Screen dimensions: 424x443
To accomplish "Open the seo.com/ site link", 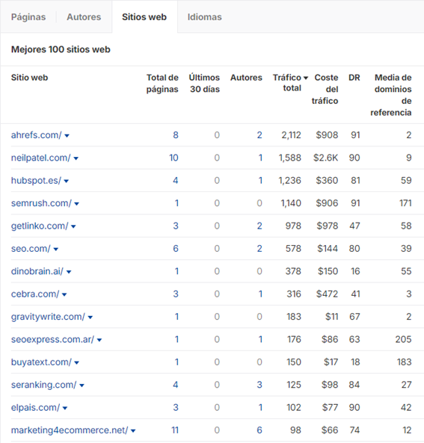I will click(x=31, y=248).
